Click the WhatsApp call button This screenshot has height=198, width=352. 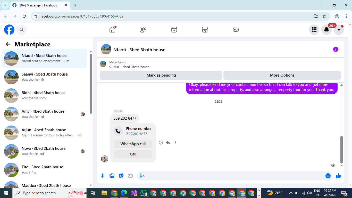click(x=133, y=144)
